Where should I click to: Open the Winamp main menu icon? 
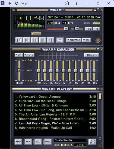click(13, 10)
